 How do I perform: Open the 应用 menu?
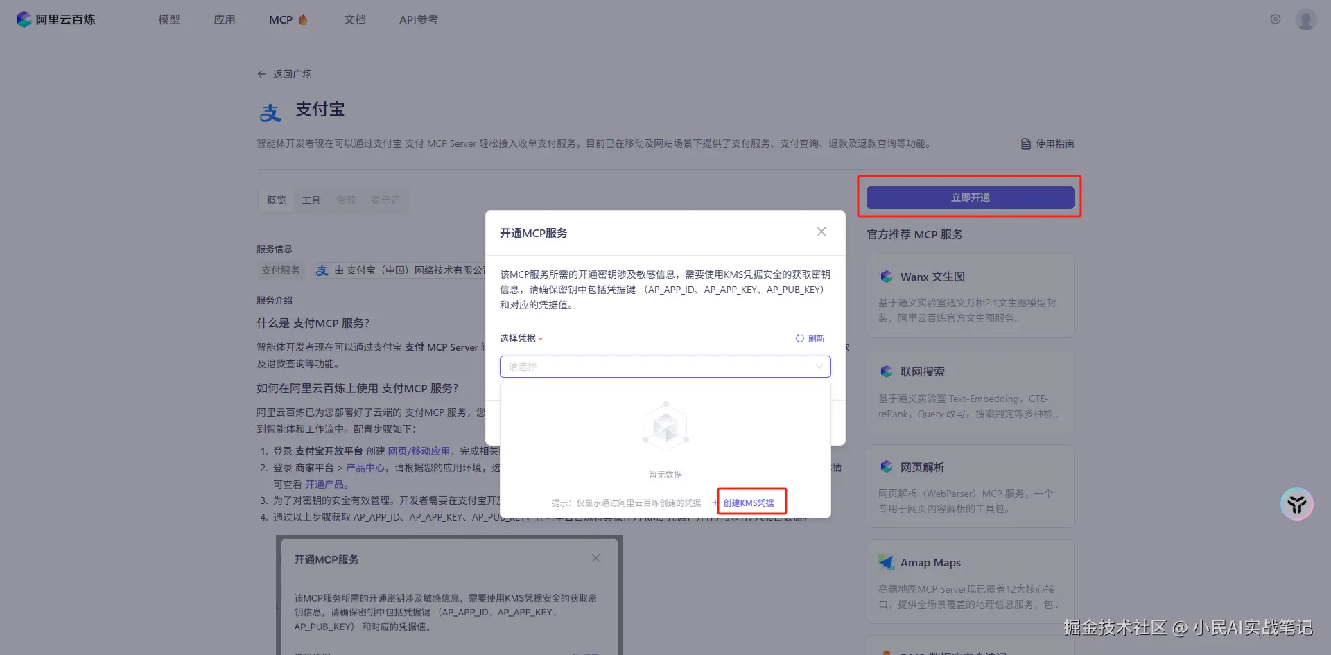click(225, 19)
